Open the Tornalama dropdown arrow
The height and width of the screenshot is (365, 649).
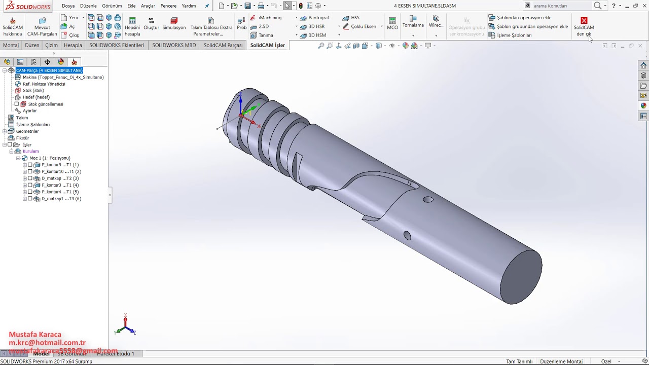click(413, 36)
